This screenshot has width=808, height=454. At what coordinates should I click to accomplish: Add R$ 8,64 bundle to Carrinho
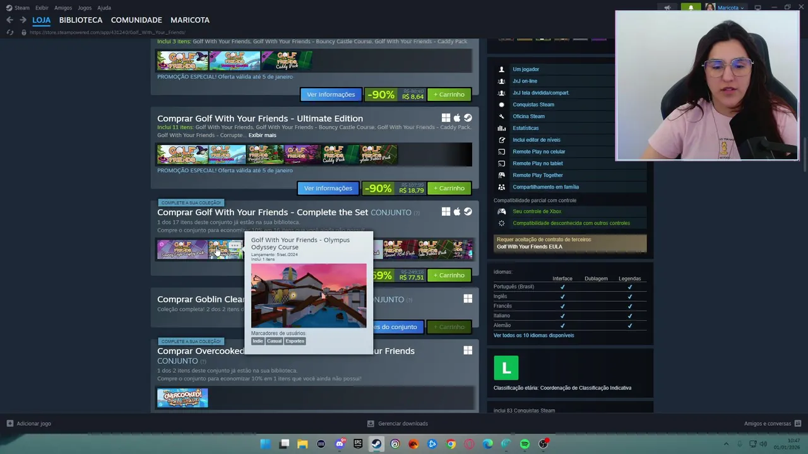(x=449, y=95)
